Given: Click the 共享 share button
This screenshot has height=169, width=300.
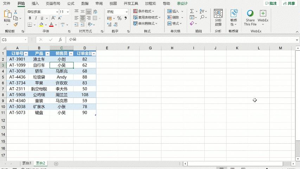Looking at the screenshot, I should click(289, 3).
